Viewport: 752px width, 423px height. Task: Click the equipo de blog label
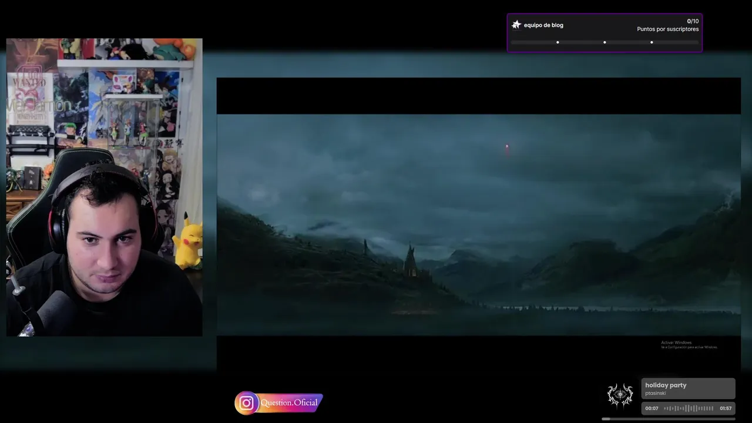pos(543,25)
